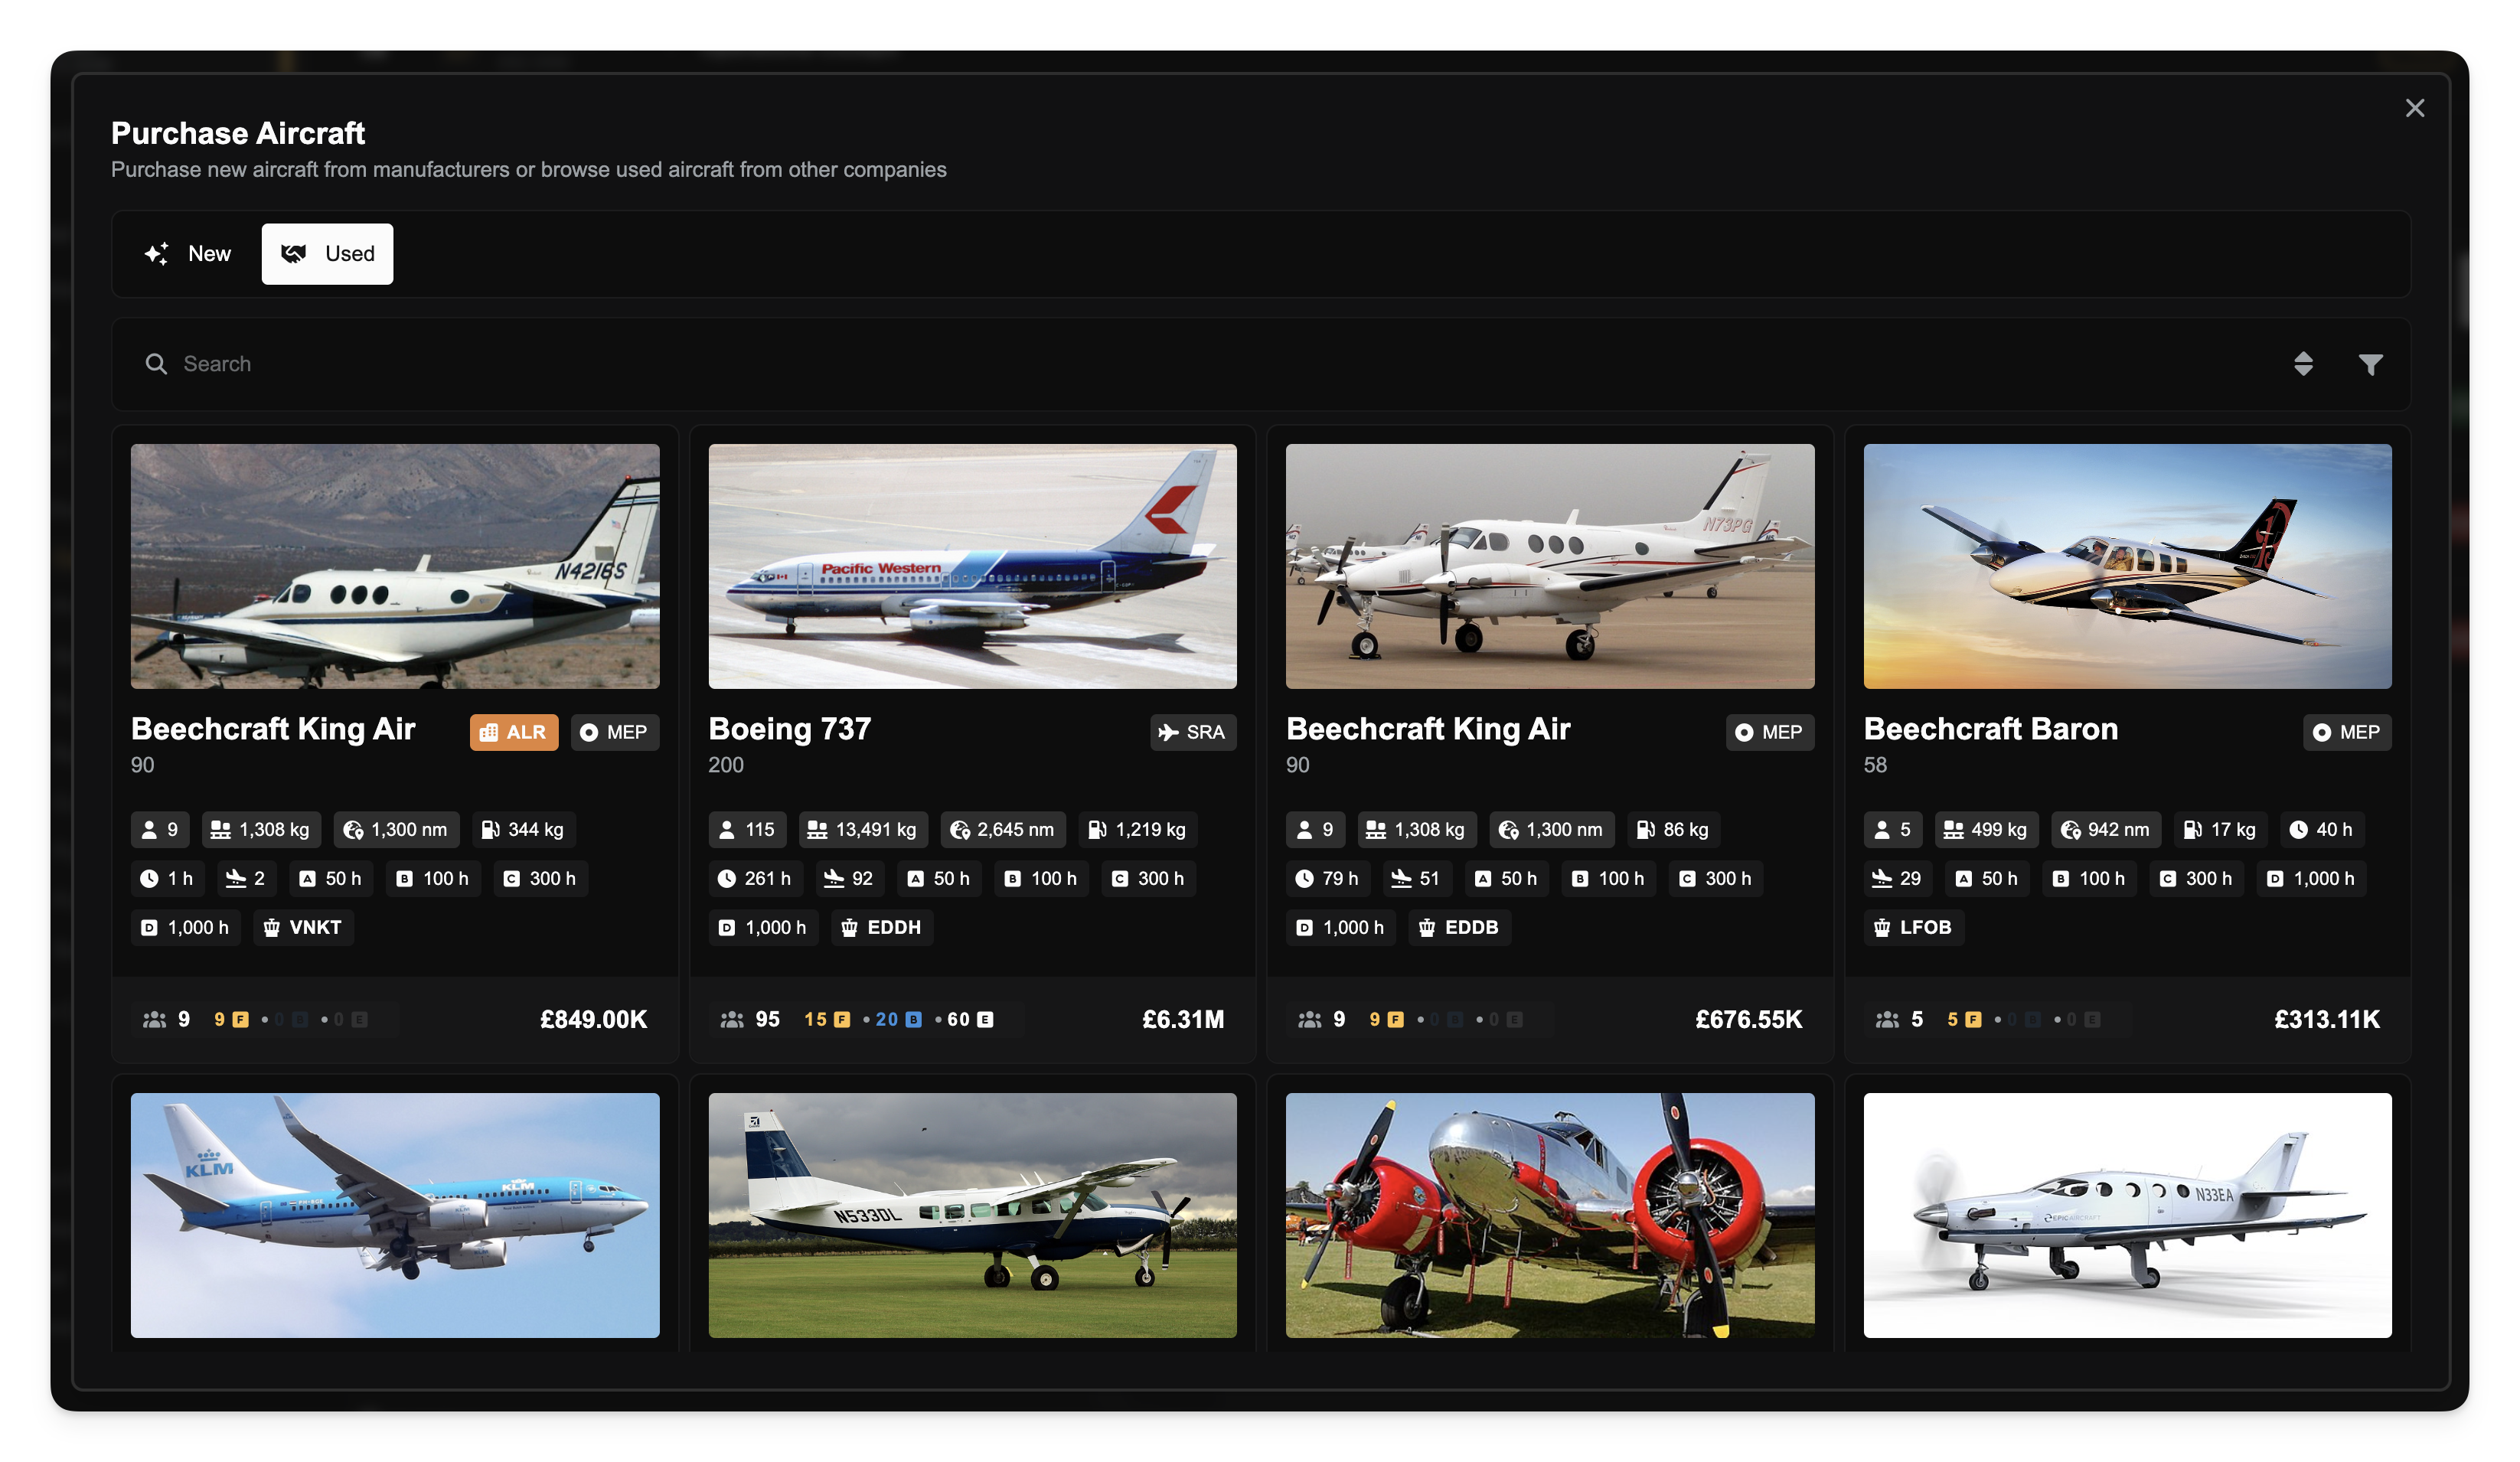
Task: Open the filter funnel icon
Action: click(2370, 364)
